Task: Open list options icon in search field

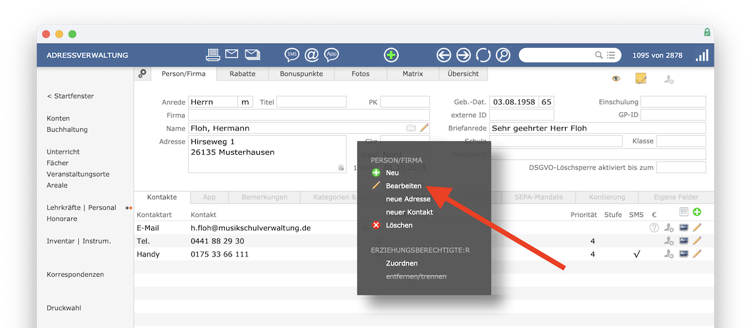Action: pos(611,55)
